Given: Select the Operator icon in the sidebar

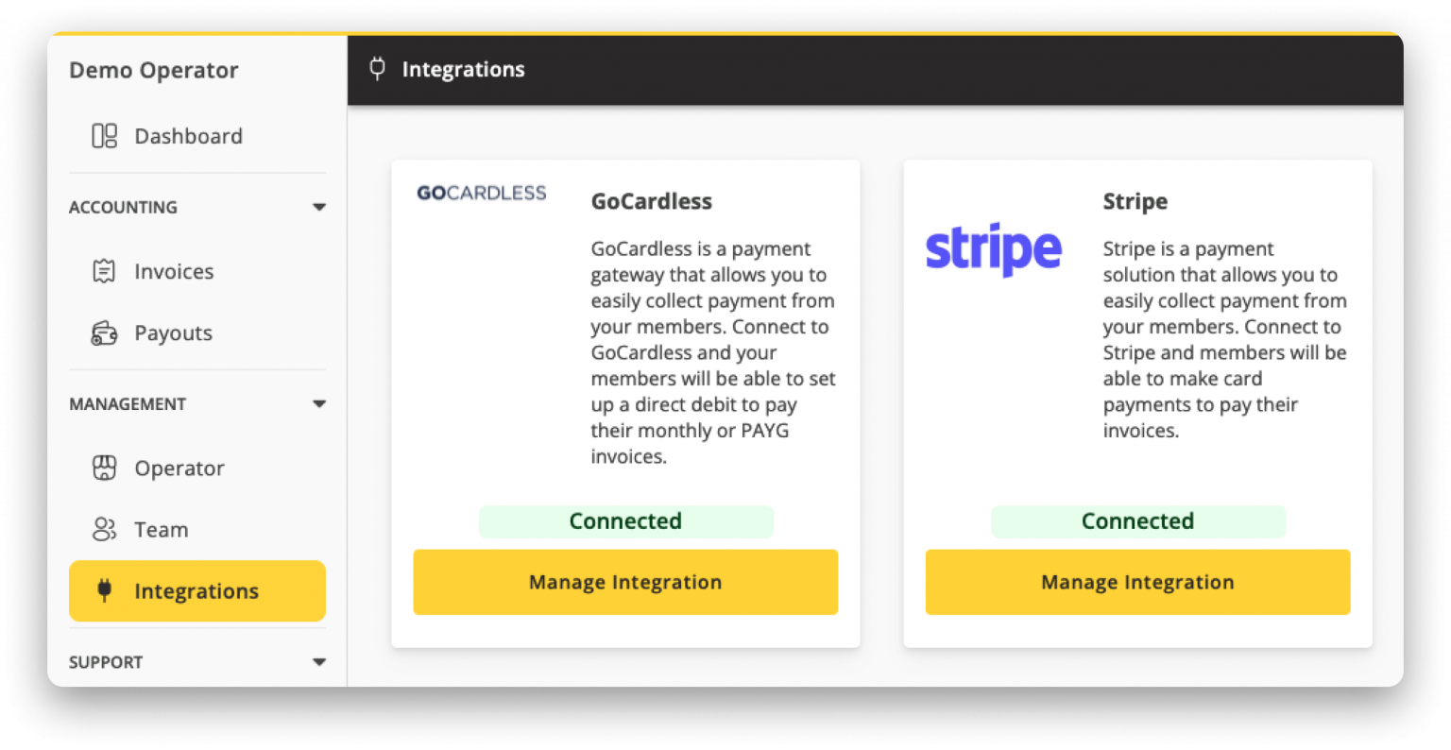Looking at the screenshot, I should tap(106, 468).
